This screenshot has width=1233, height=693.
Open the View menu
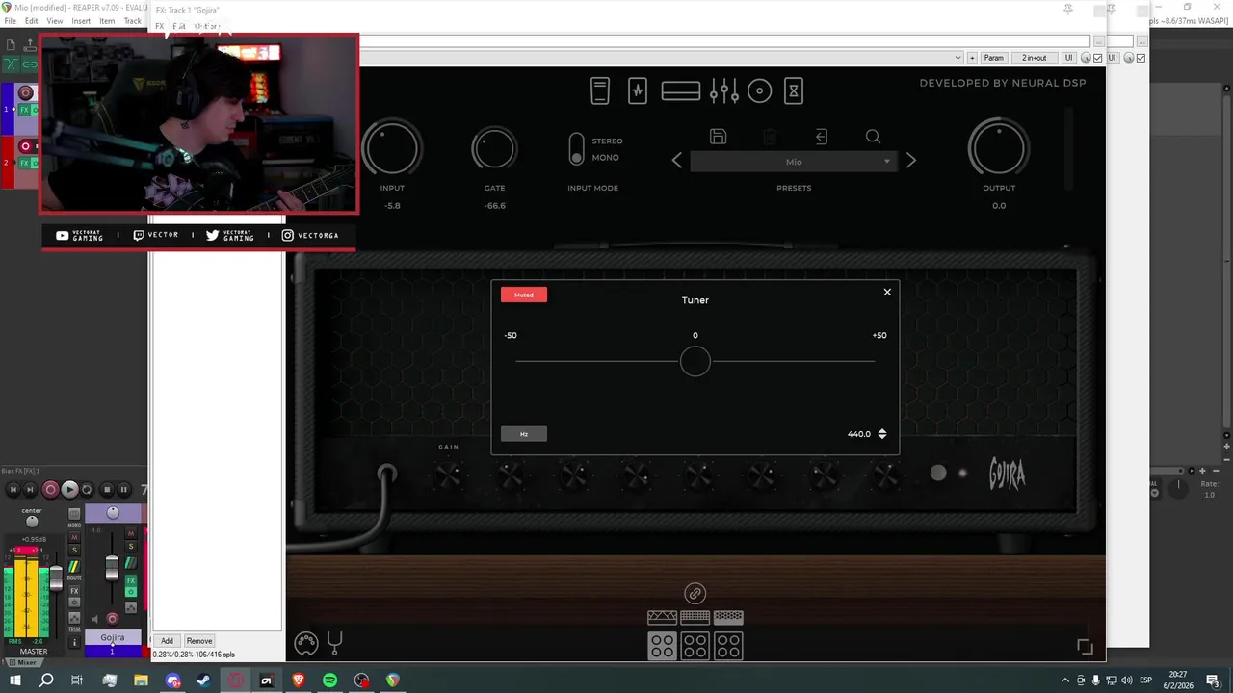pyautogui.click(x=55, y=21)
